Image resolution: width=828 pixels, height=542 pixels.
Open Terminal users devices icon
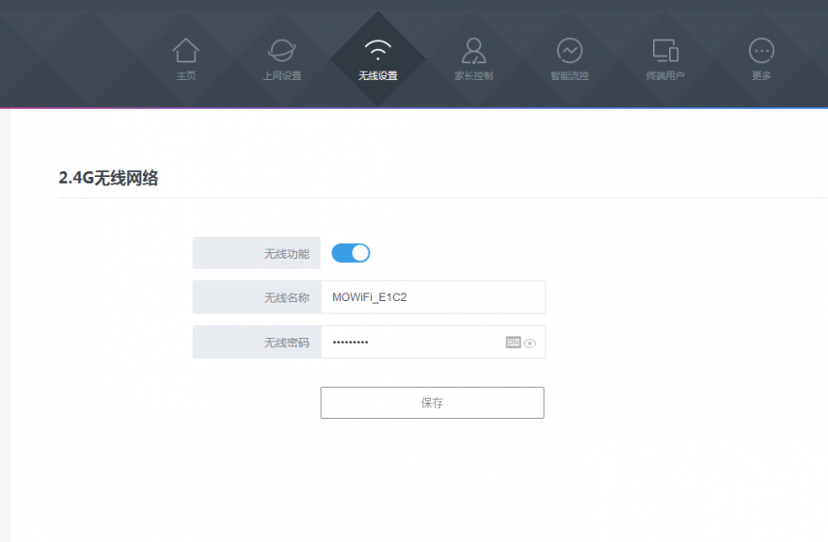665,50
